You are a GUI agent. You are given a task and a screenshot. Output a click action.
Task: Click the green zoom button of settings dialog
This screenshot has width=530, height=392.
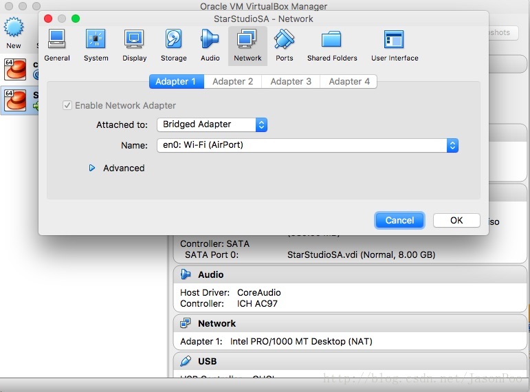click(x=76, y=19)
